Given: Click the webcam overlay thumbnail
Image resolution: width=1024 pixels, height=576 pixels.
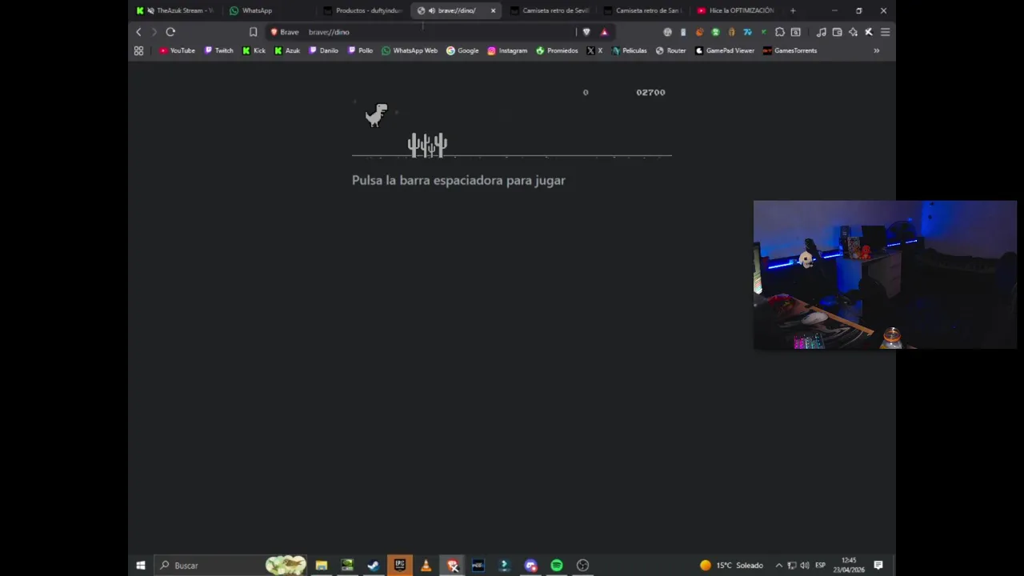Looking at the screenshot, I should pyautogui.click(x=885, y=274).
